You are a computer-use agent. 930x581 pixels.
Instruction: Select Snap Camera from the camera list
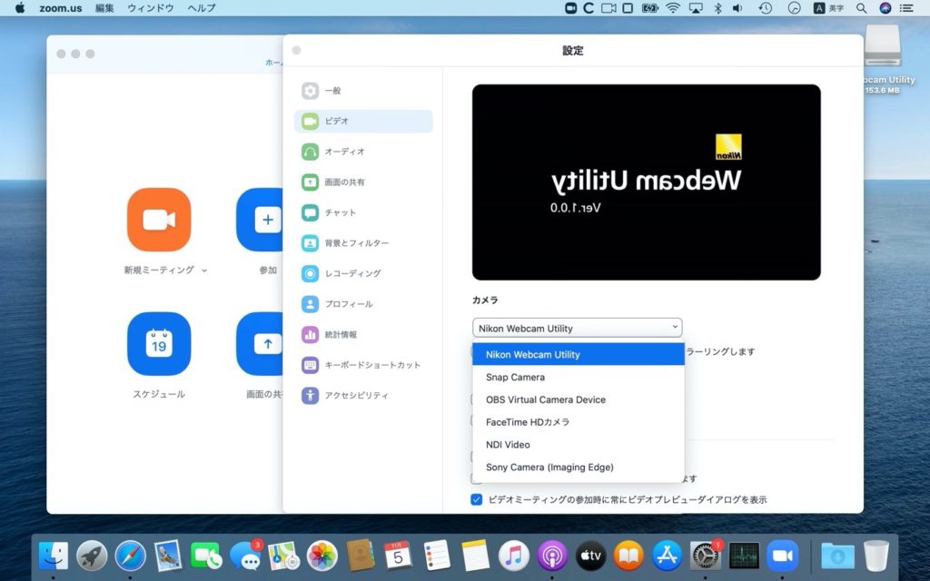coord(514,377)
